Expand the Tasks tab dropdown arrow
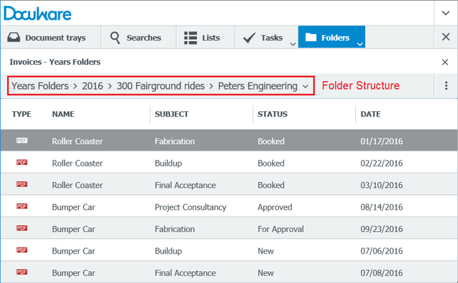The width and height of the screenshot is (458, 283). click(292, 43)
